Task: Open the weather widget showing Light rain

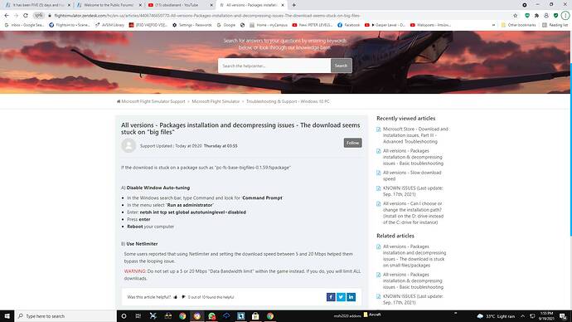Action: (496, 316)
